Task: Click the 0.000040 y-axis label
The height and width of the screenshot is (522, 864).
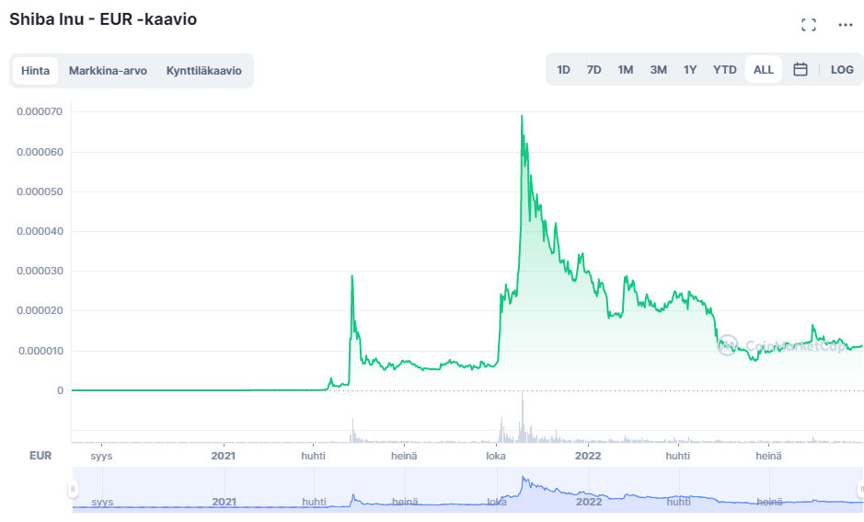Action: click(x=40, y=231)
